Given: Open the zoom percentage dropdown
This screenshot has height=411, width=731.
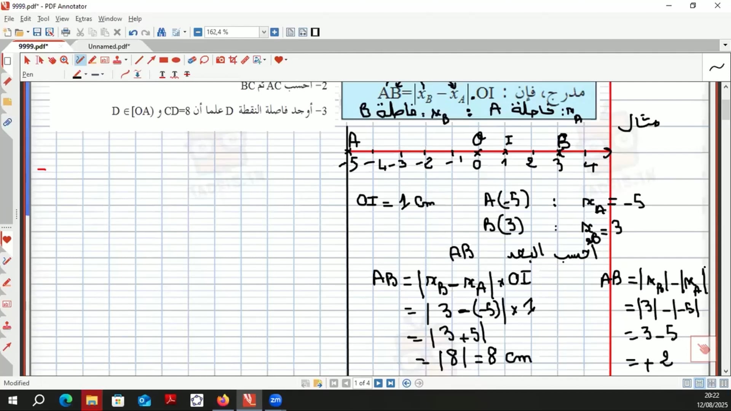Looking at the screenshot, I should (x=263, y=32).
